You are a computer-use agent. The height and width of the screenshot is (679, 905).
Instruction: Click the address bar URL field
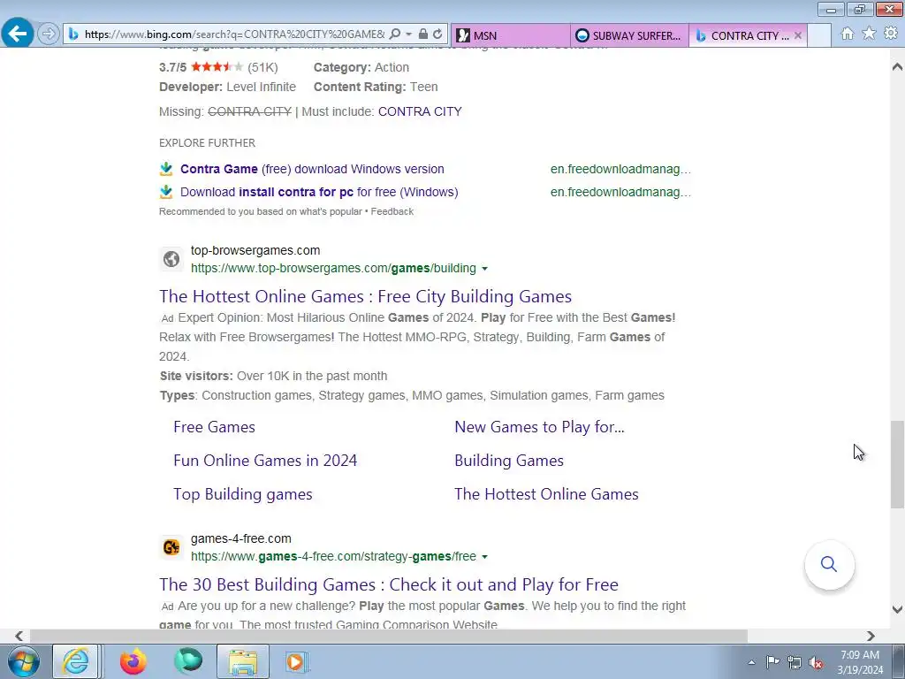[233, 34]
